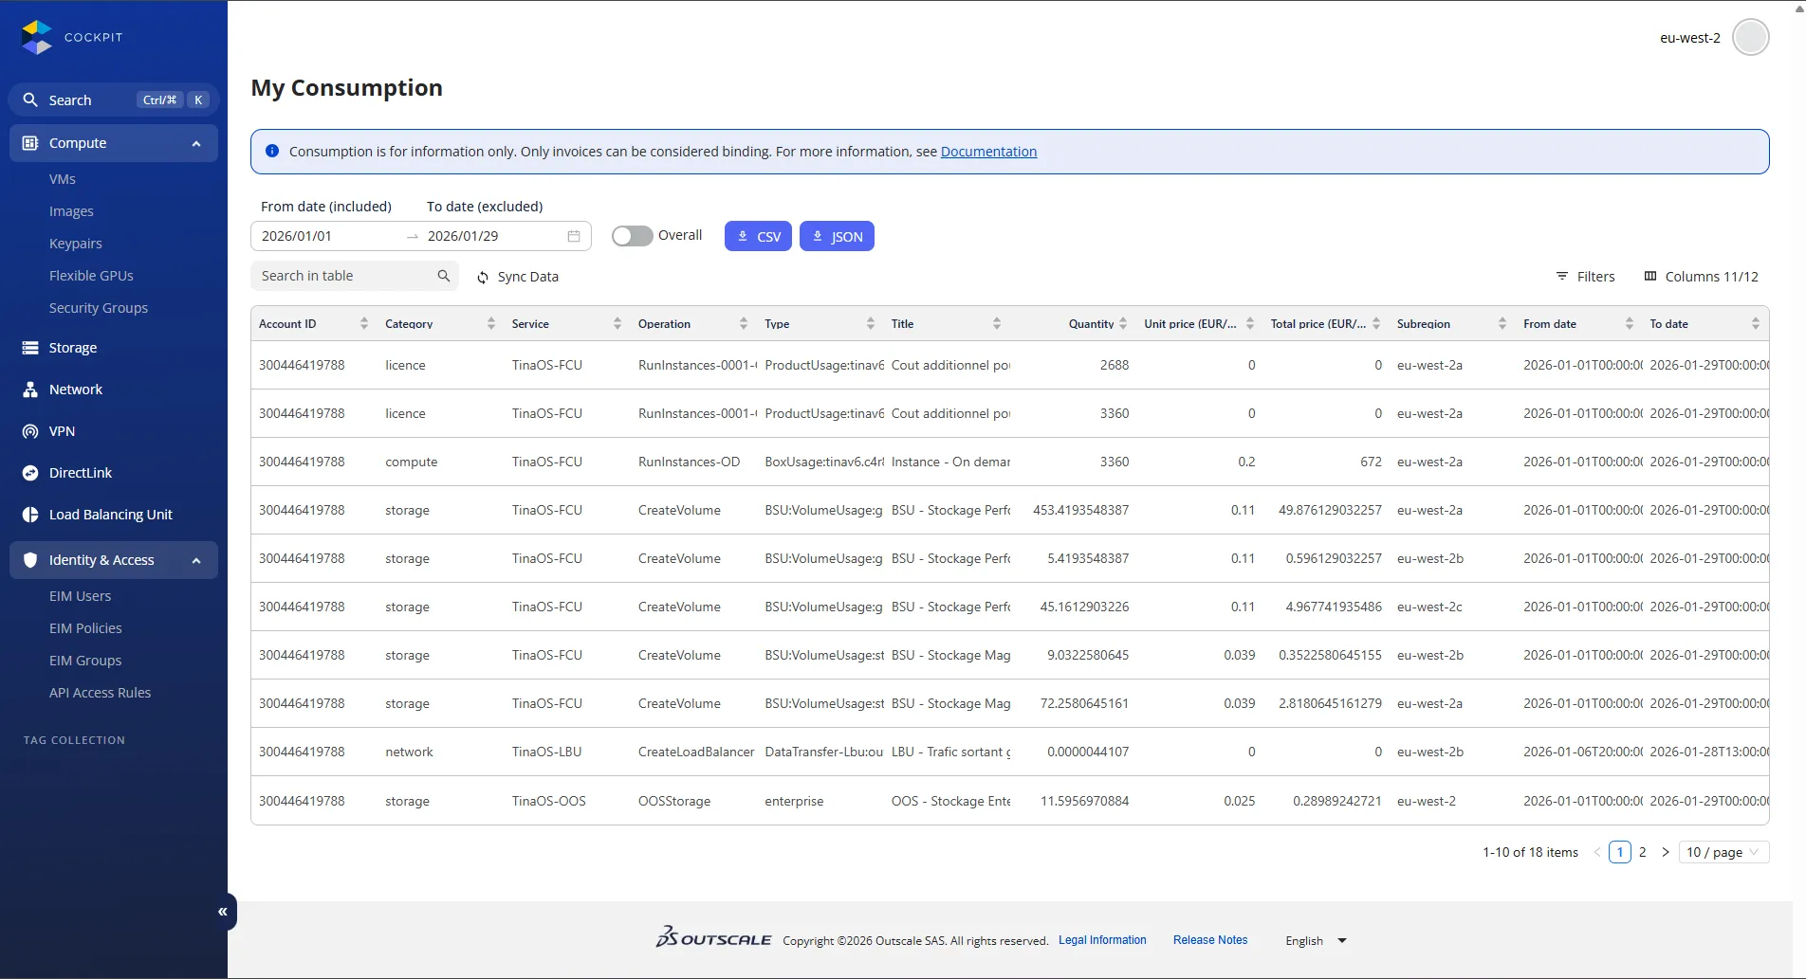This screenshot has width=1806, height=979.
Task: Collapse the Compute menu section
Action: [196, 143]
